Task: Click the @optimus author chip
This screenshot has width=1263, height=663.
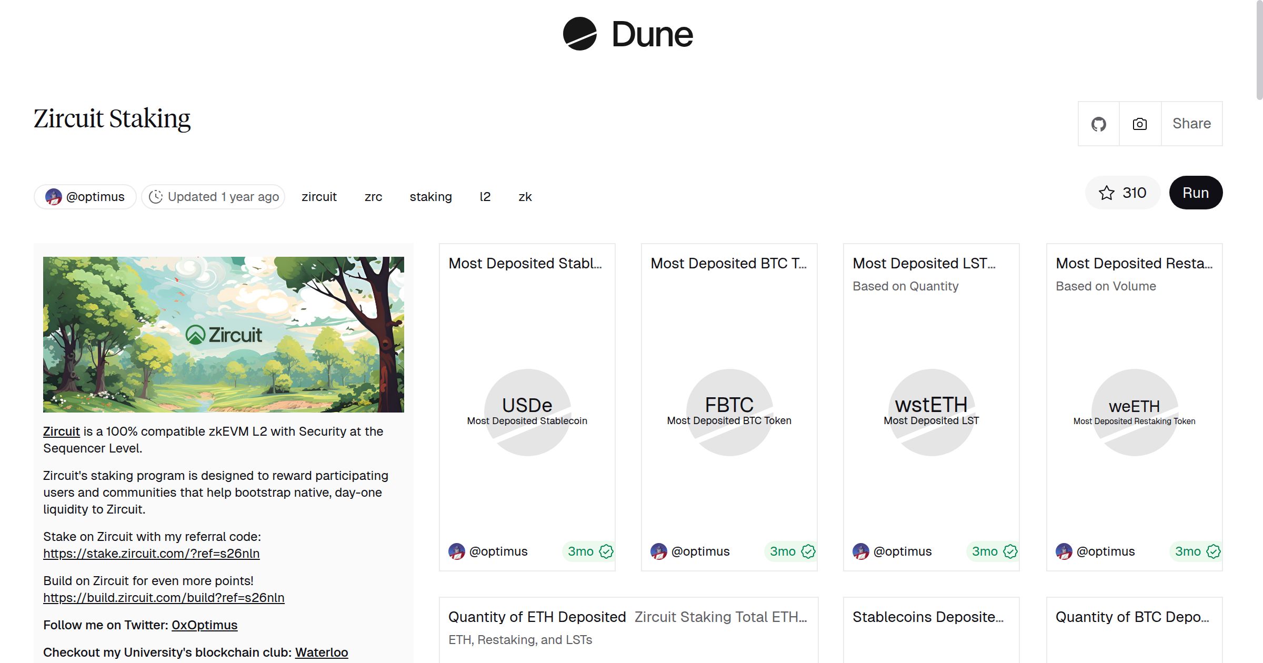Action: pyautogui.click(x=85, y=197)
